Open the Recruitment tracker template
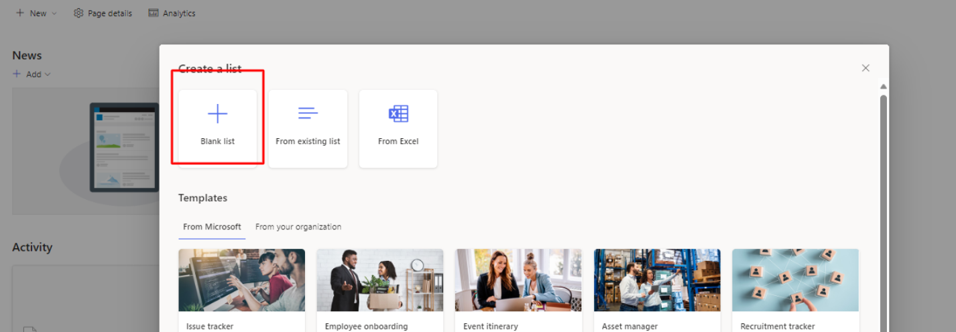The width and height of the screenshot is (956, 332). point(795,290)
